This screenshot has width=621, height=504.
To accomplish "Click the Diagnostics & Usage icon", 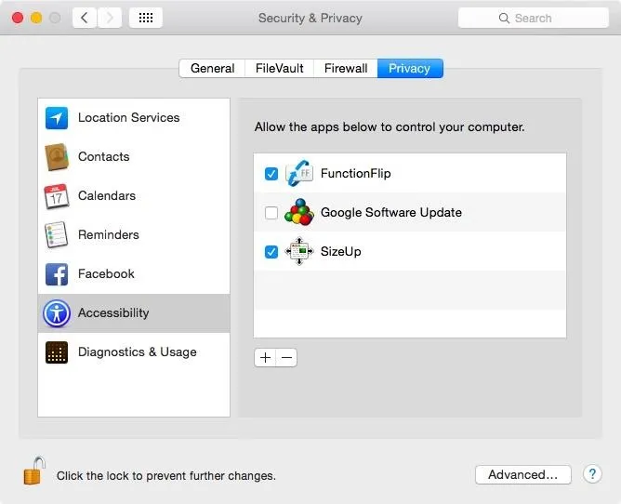I will (x=57, y=352).
